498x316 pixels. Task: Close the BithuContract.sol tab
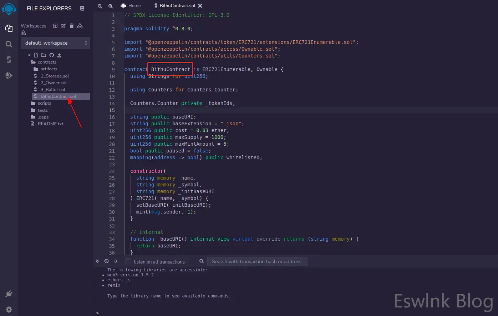[200, 6]
